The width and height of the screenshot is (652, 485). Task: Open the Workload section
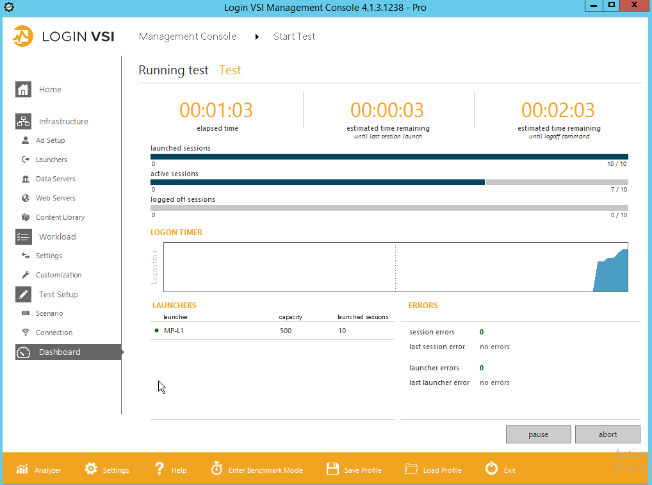(58, 236)
